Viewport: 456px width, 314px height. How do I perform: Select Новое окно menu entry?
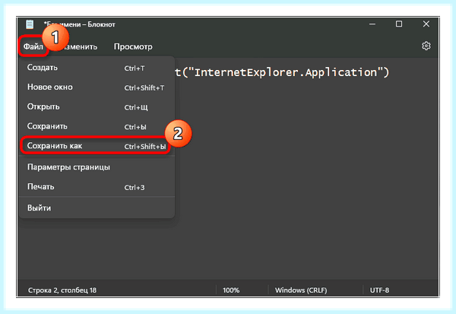97,87
